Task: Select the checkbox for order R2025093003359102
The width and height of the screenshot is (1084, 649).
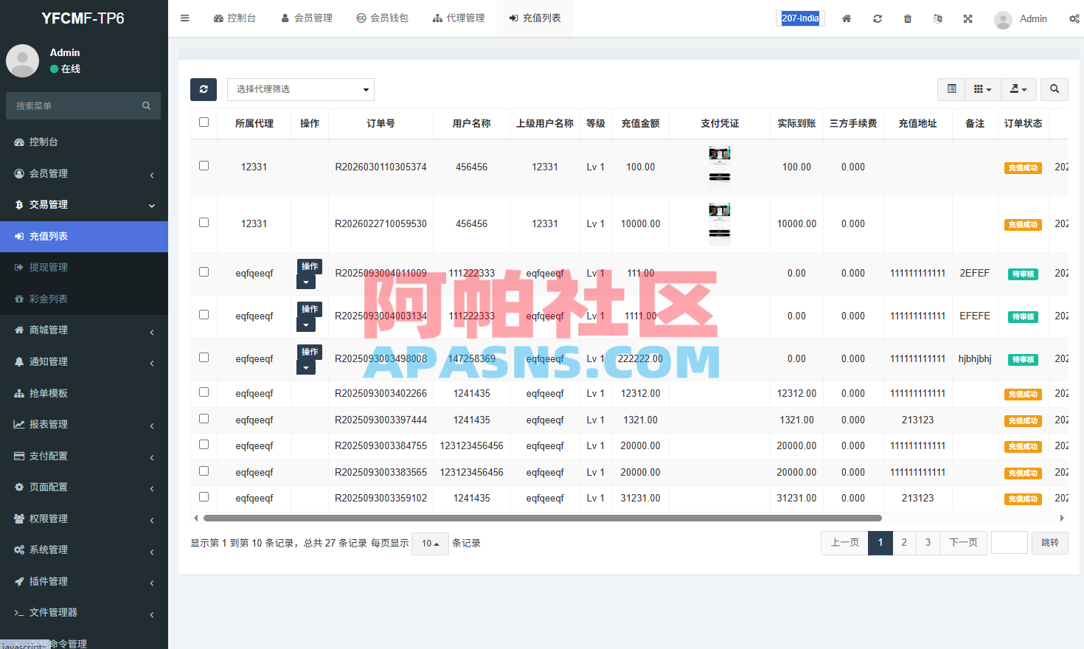Action: click(x=204, y=497)
